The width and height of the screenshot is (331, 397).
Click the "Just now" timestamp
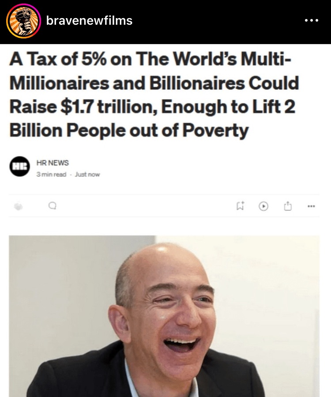pyautogui.click(x=87, y=174)
